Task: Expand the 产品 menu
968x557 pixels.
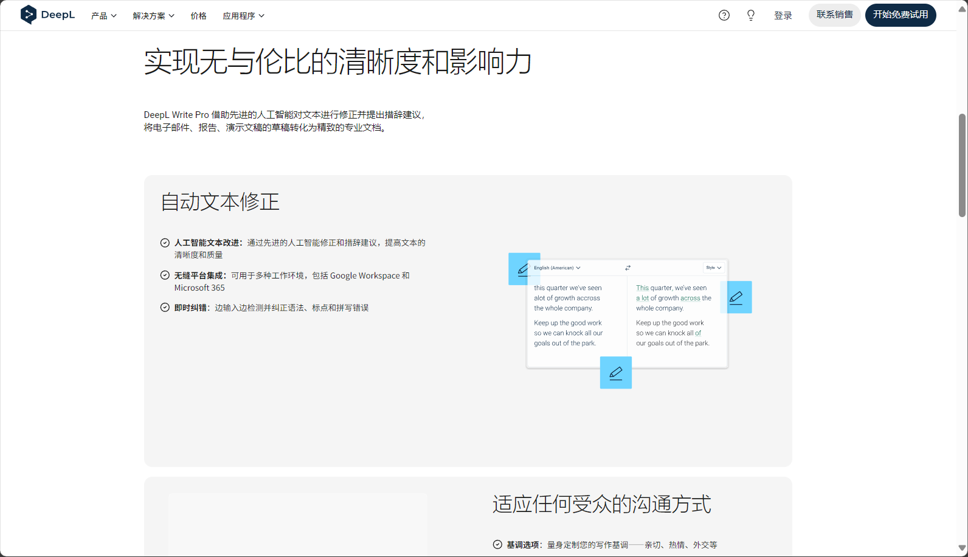Action: click(104, 16)
